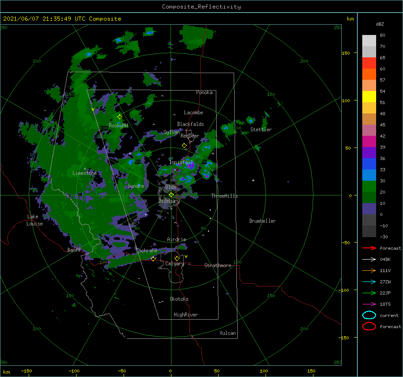
Task: Click the 18TS legend label
Action: point(385,304)
